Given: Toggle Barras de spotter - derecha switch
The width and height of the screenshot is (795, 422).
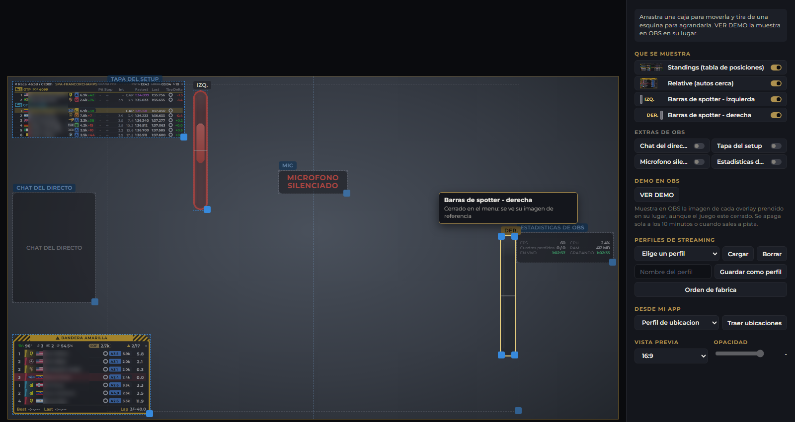Looking at the screenshot, I should point(776,115).
